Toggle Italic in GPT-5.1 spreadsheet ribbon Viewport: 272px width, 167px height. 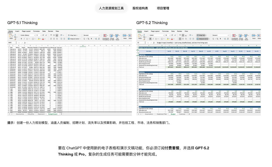pyautogui.click(x=24, y=39)
